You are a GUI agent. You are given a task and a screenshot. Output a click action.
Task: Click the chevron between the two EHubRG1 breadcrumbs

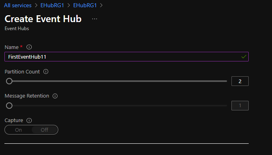(x=69, y=5)
